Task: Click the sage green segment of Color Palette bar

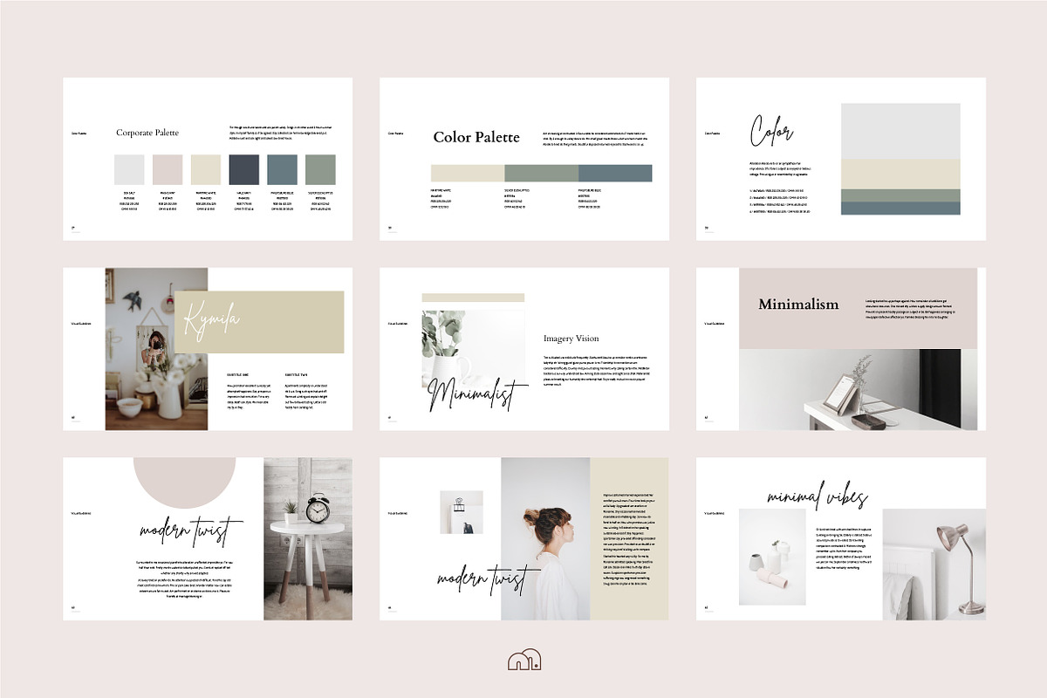Action: click(541, 173)
